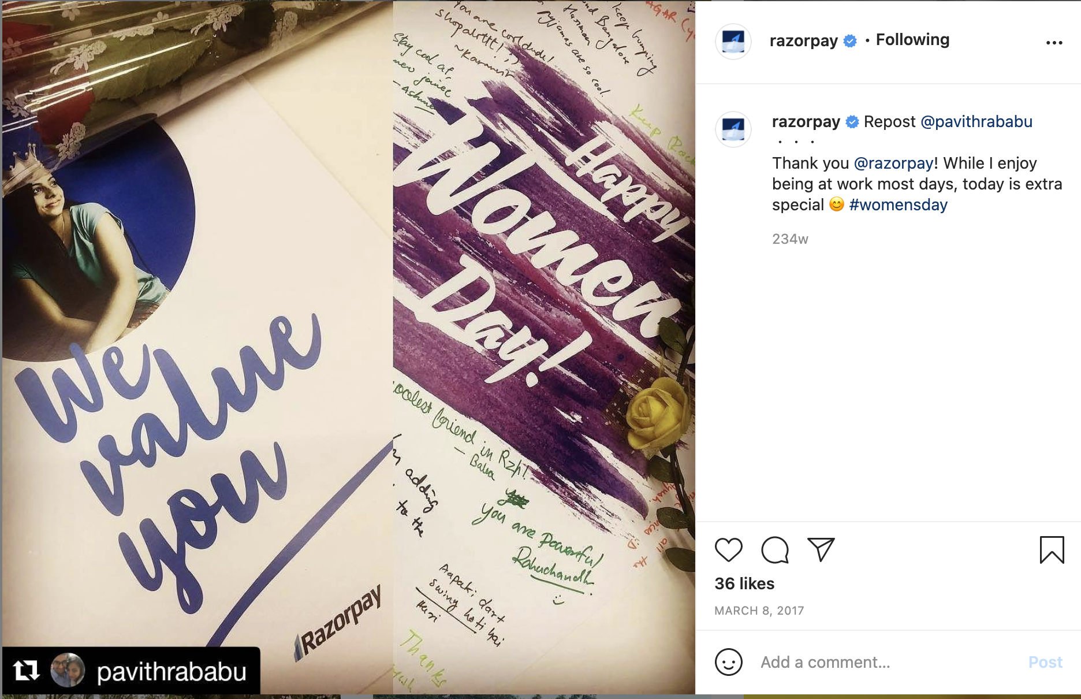Viewport: 1081px width, 699px height.
Task: Click the repost pavithrababu badge on photo
Action: tap(131, 671)
